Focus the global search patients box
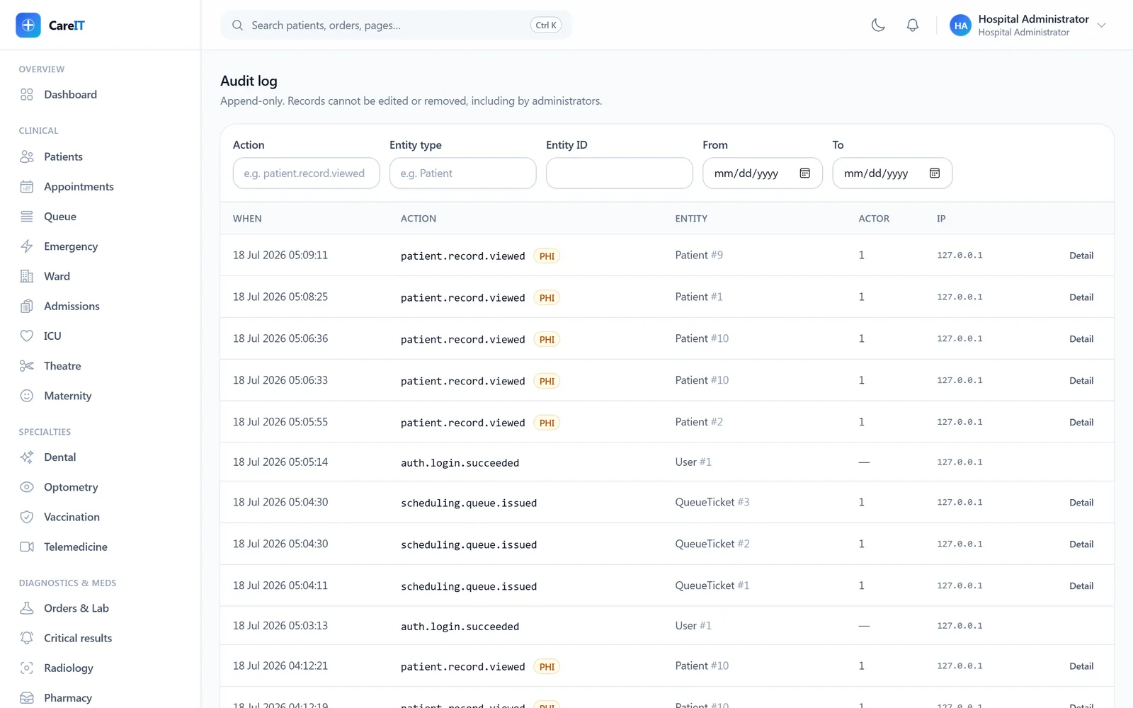 (x=396, y=25)
